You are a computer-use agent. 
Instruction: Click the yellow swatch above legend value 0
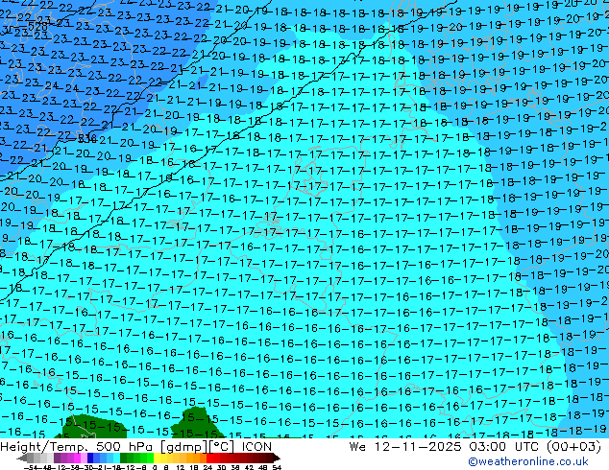158,458
